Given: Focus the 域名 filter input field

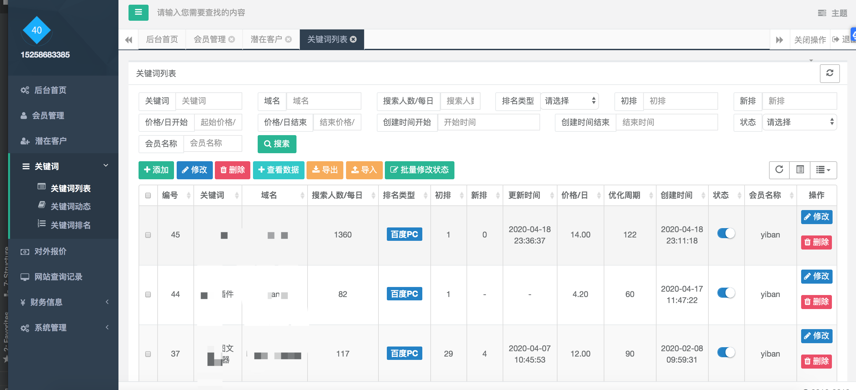Looking at the screenshot, I should (x=324, y=101).
